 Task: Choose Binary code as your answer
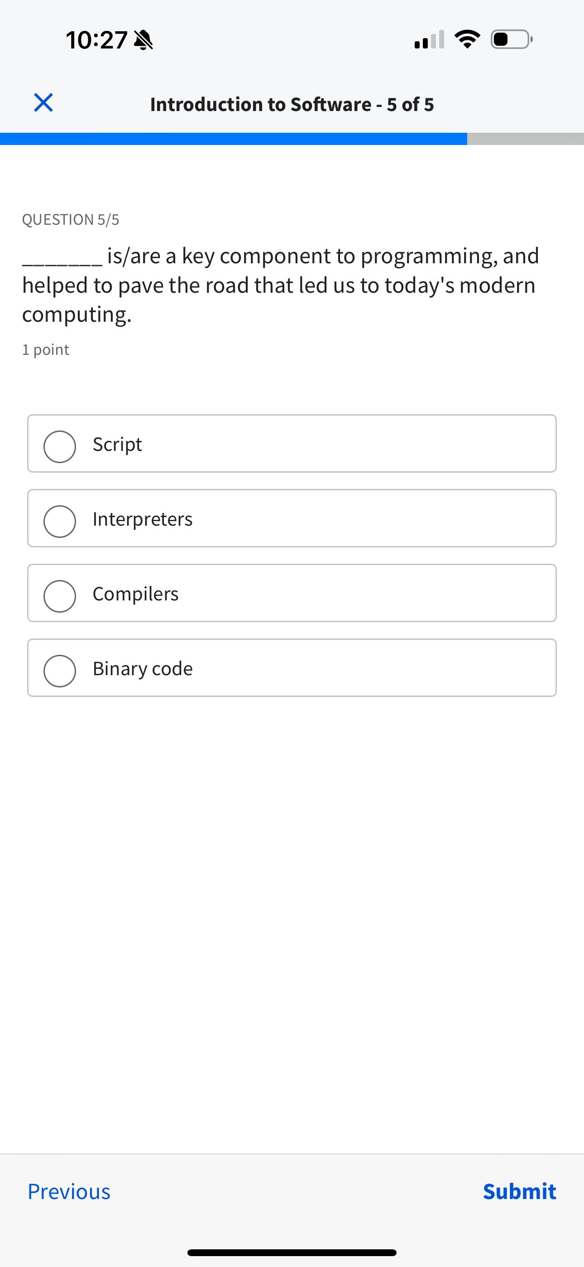coord(292,668)
